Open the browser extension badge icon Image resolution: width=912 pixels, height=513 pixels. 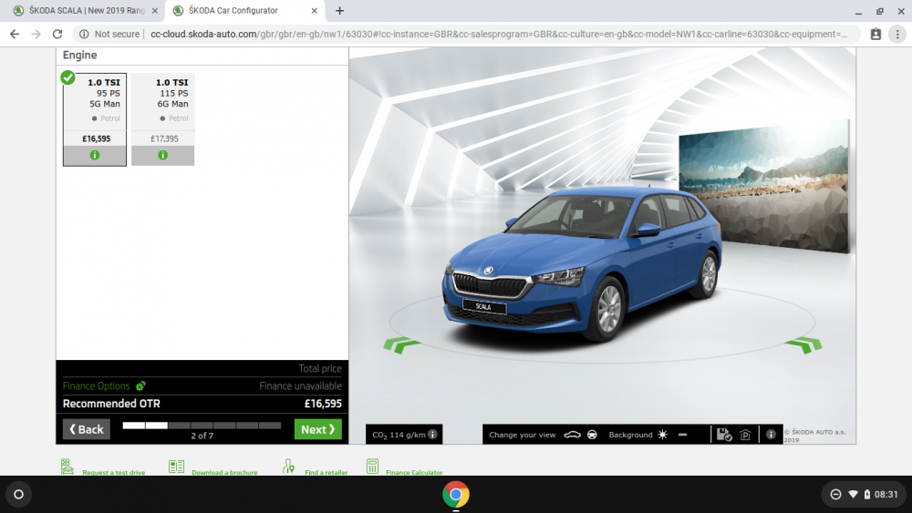pyautogui.click(x=876, y=35)
